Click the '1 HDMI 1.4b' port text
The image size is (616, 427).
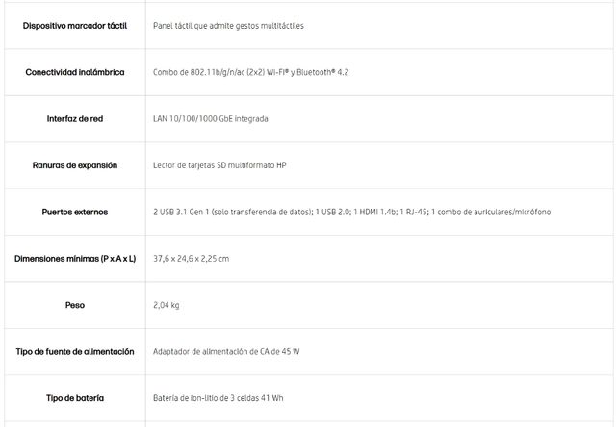tap(373, 212)
